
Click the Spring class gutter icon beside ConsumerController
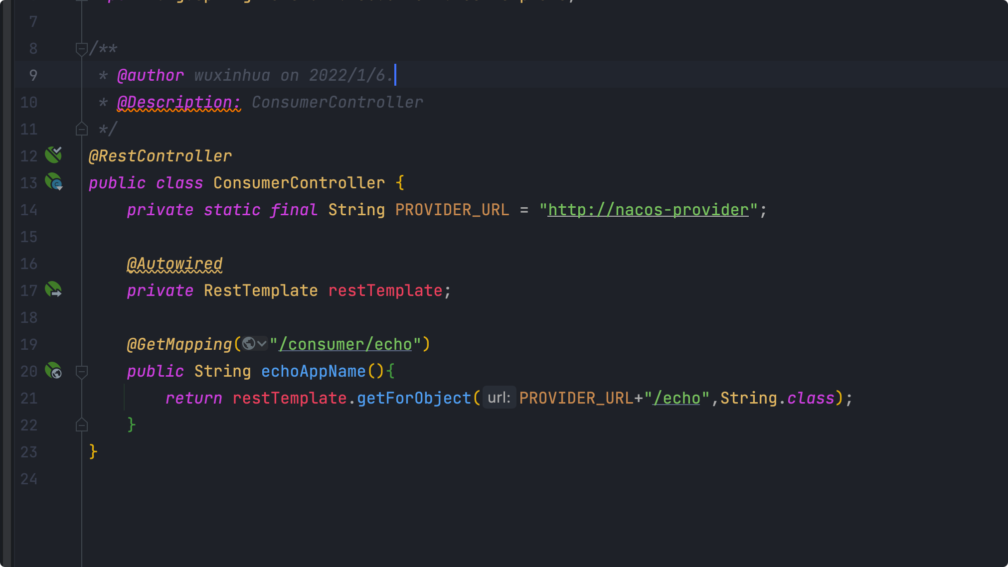click(x=53, y=182)
